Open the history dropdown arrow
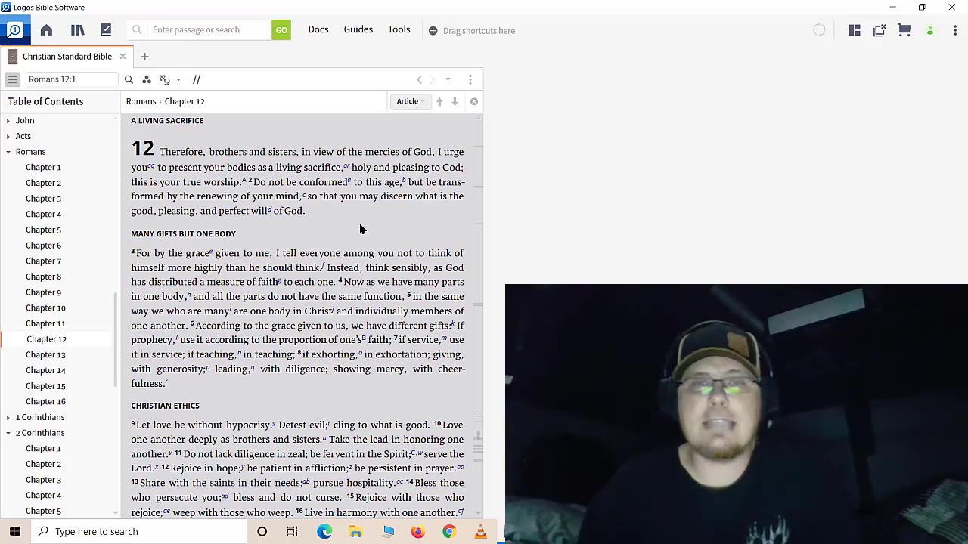968x544 pixels. click(448, 79)
